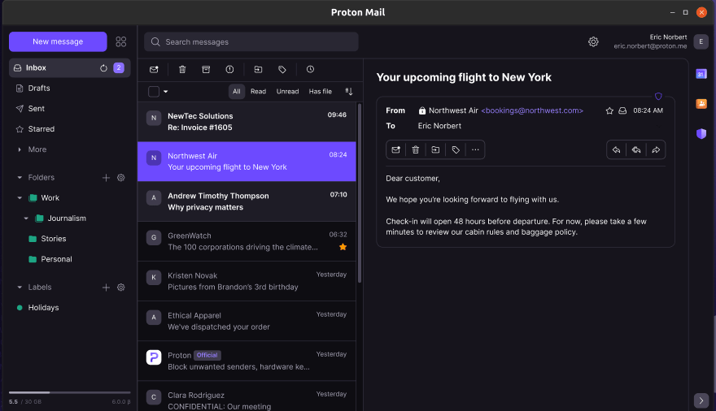Image resolution: width=716 pixels, height=411 pixels.
Task: Move open message to folder icon
Action: click(x=435, y=149)
